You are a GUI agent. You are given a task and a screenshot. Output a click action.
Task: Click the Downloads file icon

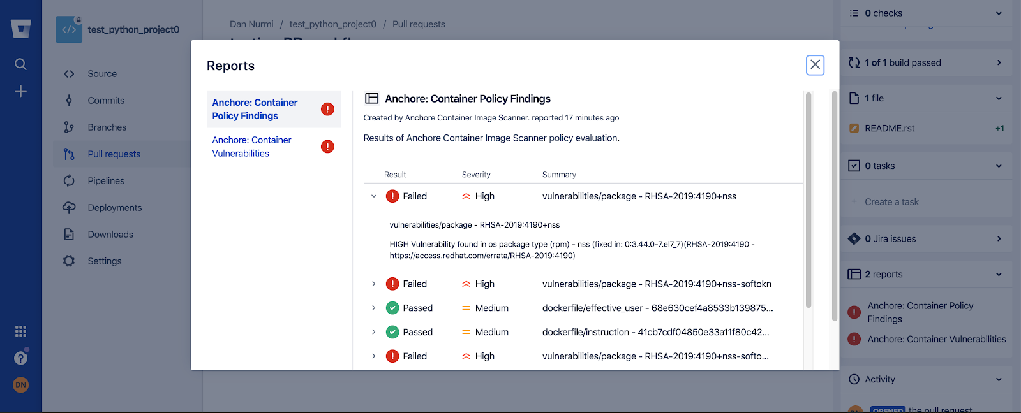coord(69,235)
